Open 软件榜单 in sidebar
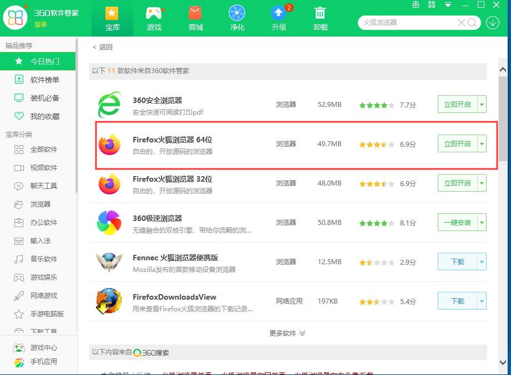The height and width of the screenshot is (375, 511). click(x=38, y=80)
